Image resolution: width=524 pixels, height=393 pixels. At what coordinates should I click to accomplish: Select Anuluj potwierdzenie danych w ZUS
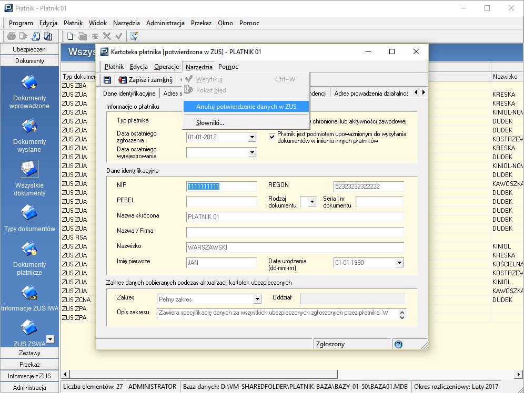tap(246, 107)
